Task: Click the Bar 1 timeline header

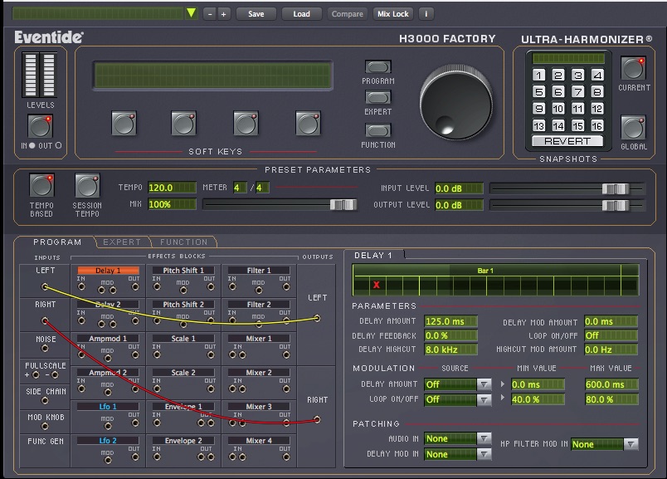Action: [485, 271]
